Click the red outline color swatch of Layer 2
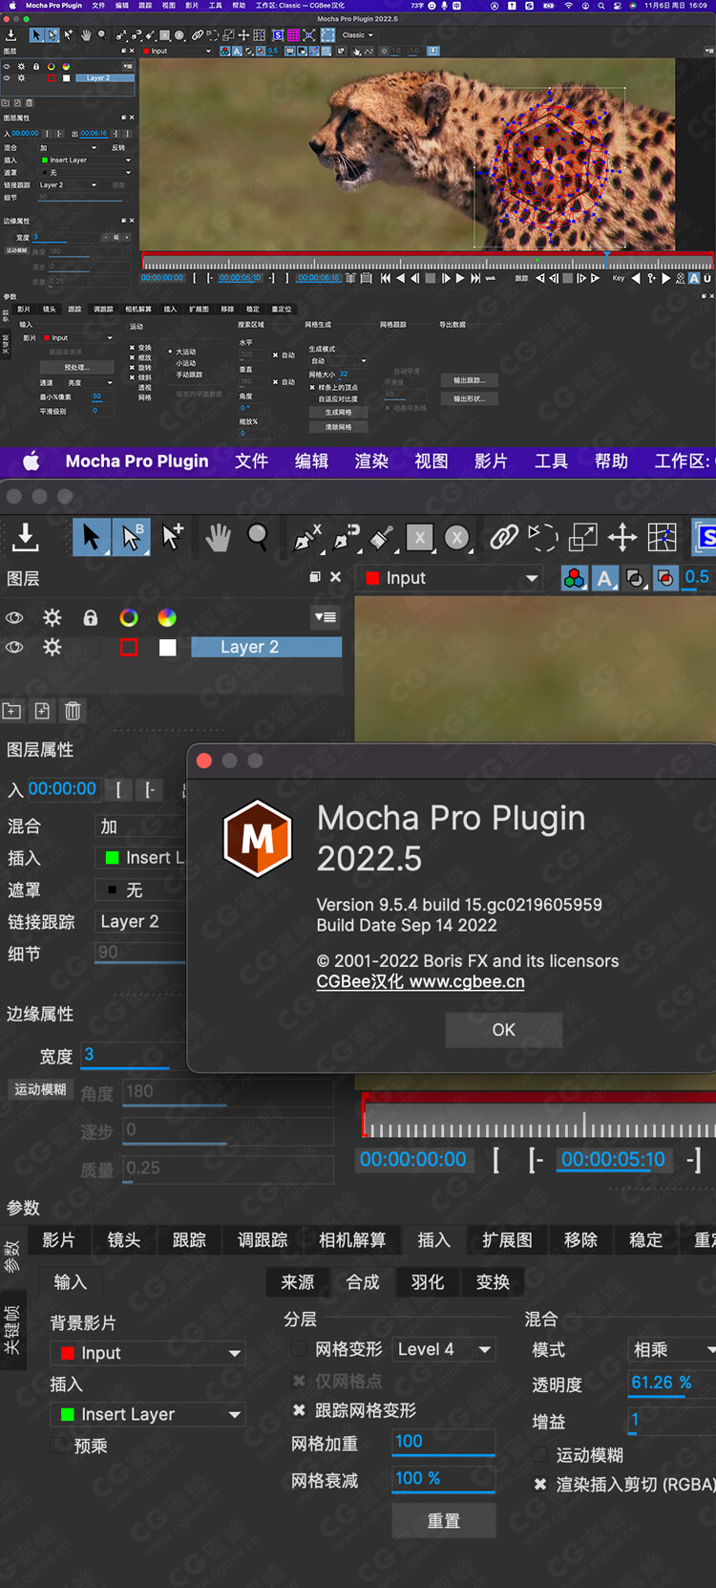This screenshot has height=1588, width=716. pos(128,647)
